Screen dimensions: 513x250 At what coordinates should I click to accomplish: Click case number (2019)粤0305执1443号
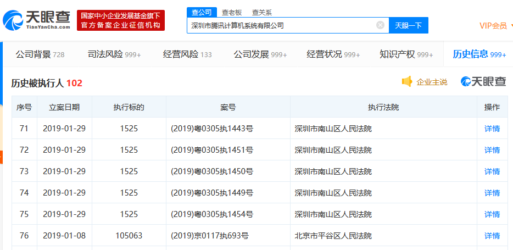211,129
